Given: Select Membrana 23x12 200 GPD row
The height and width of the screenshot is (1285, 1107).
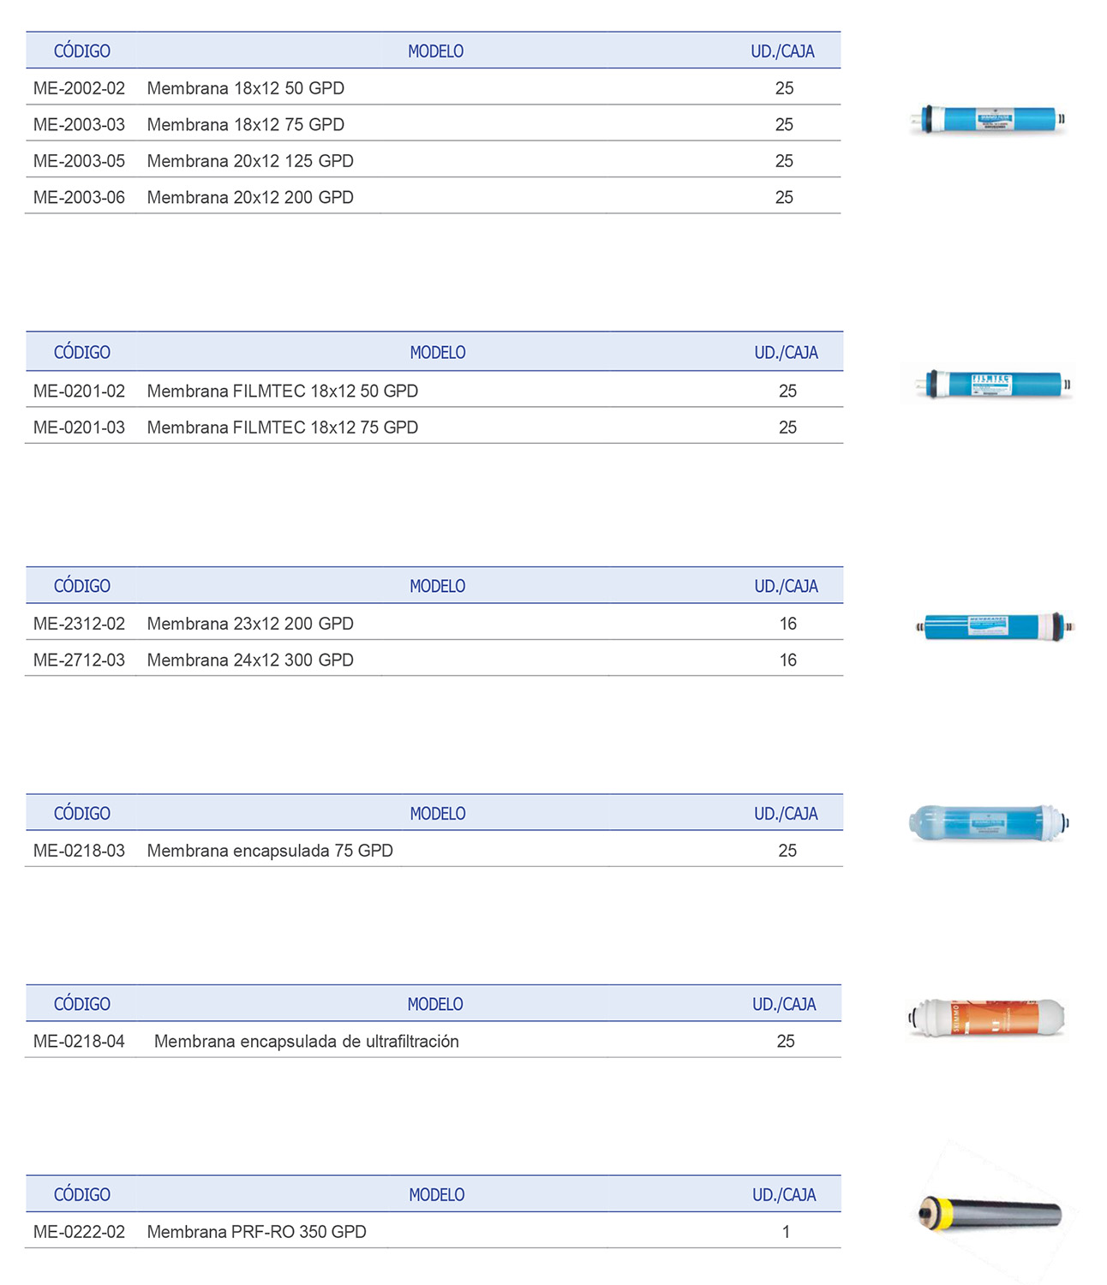Looking at the screenshot, I should coord(249,624).
